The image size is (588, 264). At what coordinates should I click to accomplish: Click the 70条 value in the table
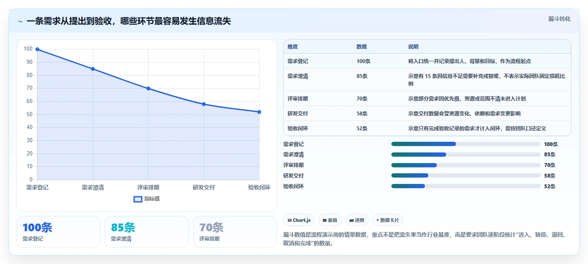click(x=362, y=99)
